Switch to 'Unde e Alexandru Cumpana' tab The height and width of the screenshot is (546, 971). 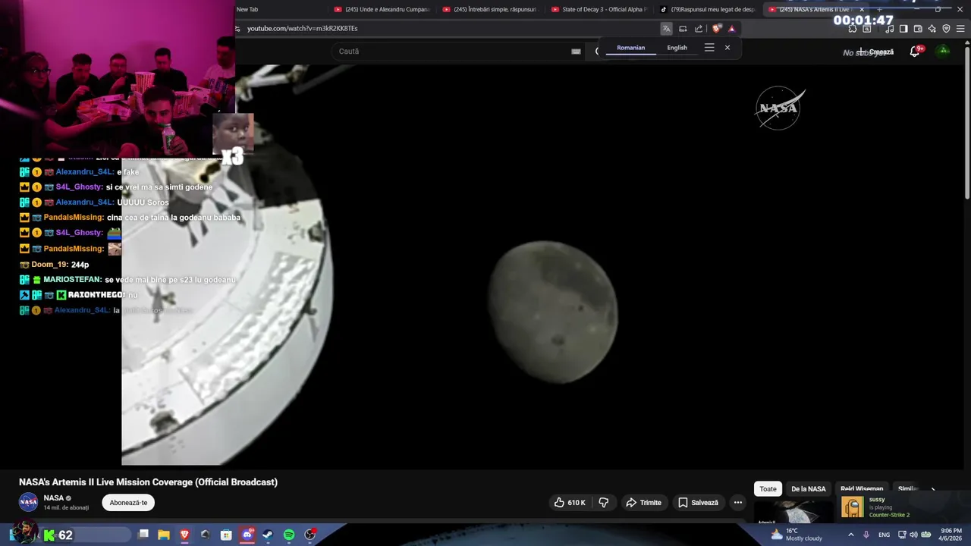point(382,9)
